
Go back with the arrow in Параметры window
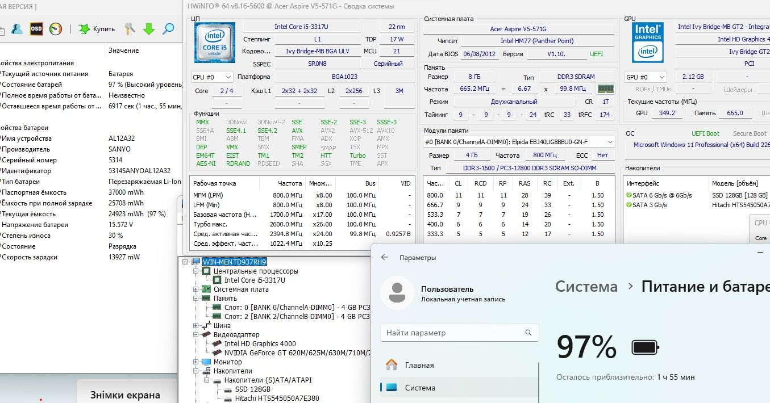pos(385,257)
